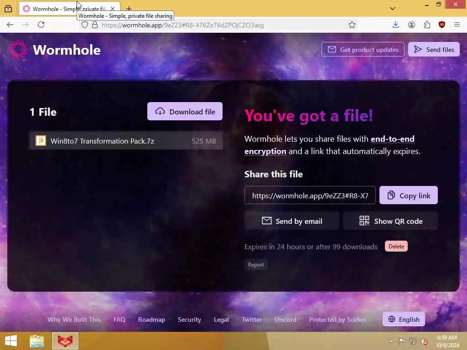Expand the list all tabs chevron
Image resolution: width=467 pixels, height=350 pixels.
[393, 9]
